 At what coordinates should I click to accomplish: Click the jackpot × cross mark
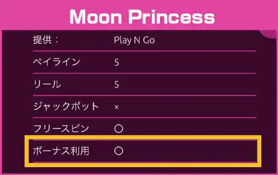coord(116,107)
